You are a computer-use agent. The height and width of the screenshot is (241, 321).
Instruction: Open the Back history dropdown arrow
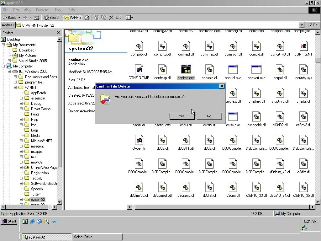(19, 18)
